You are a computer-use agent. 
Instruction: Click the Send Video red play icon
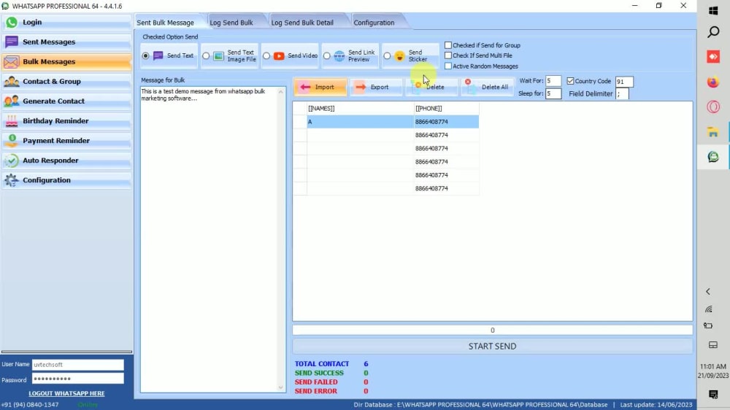[279, 56]
